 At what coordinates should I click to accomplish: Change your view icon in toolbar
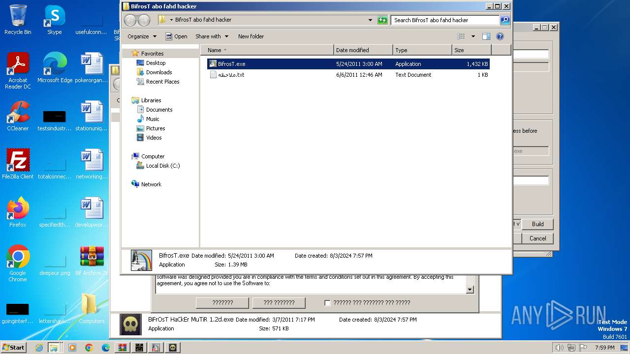[461, 36]
